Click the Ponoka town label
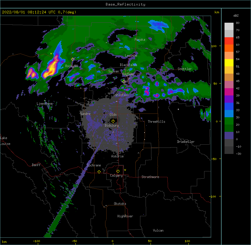Image resolution: width=251 pixels, height=245 pixels. click(140, 40)
